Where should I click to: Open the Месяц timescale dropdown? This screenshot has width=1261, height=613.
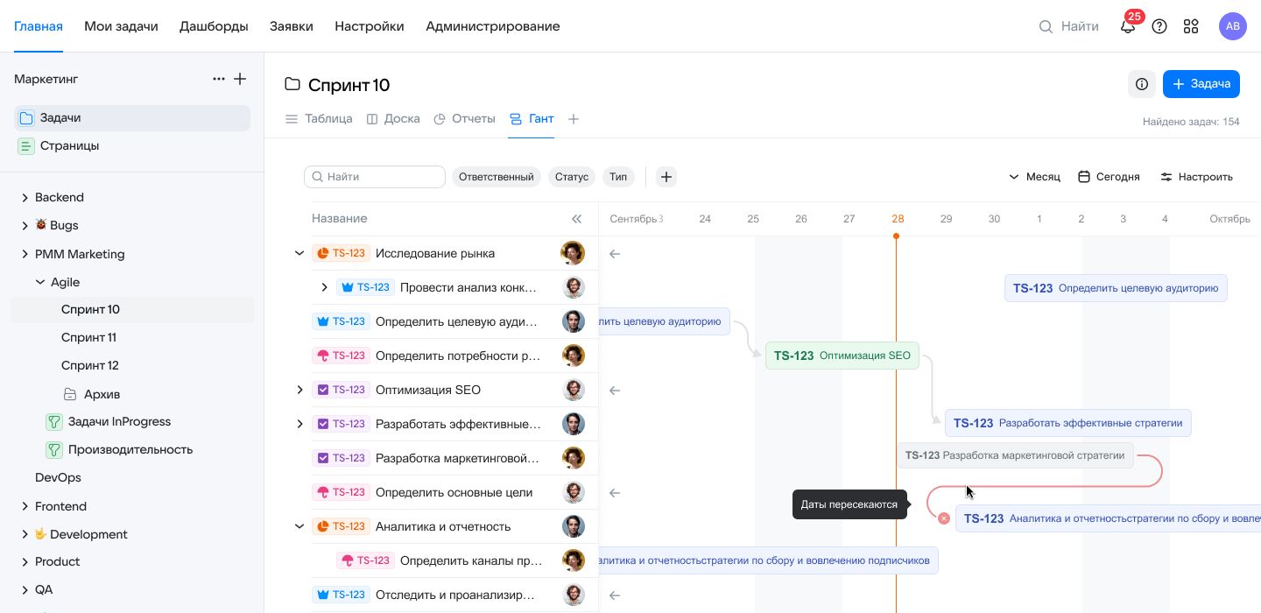(x=1034, y=177)
